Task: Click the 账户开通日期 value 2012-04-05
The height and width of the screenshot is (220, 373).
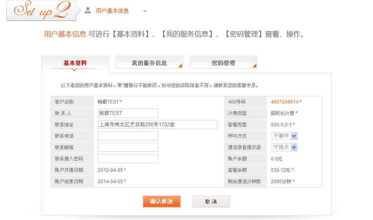Action: (110, 170)
